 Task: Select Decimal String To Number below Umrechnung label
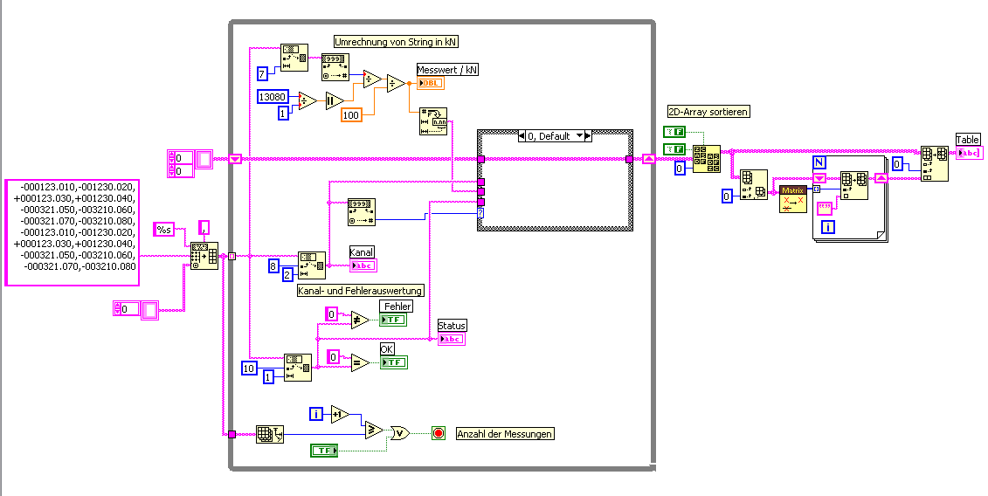[x=335, y=67]
